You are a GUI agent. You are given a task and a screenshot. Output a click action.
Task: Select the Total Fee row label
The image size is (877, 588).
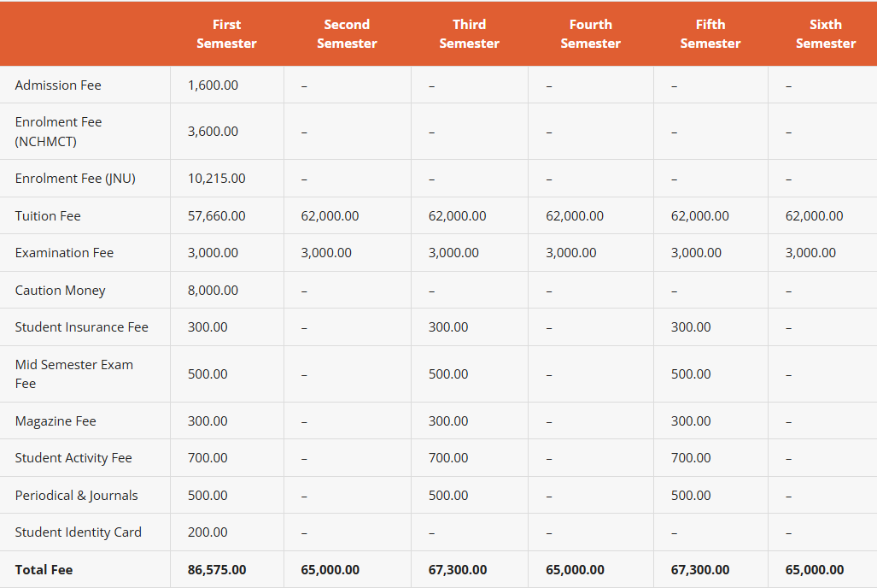(x=44, y=570)
